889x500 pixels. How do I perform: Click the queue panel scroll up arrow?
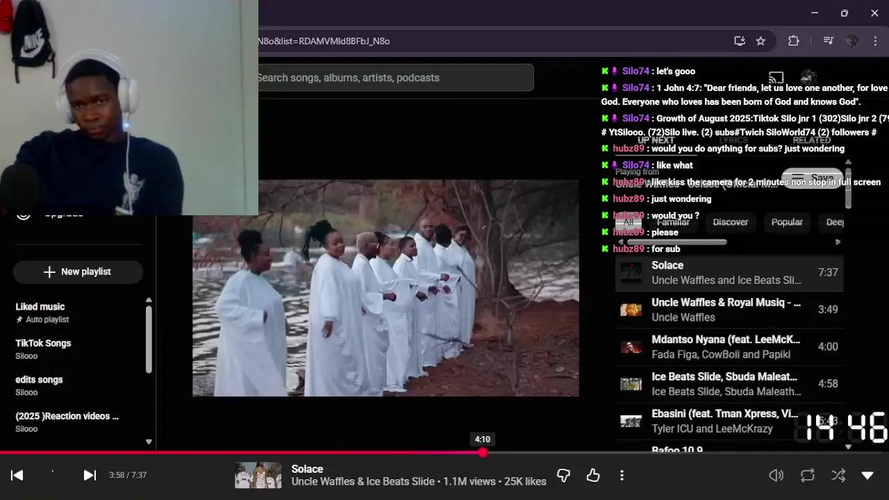(x=847, y=162)
